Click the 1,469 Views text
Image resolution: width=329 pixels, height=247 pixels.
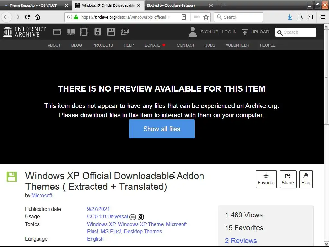[x=244, y=215]
